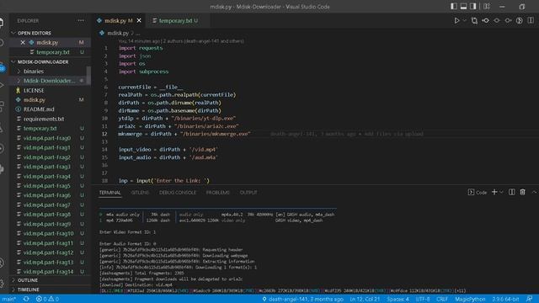Go to line via Ln 12, Col 21
539x303 pixels.
365,300
